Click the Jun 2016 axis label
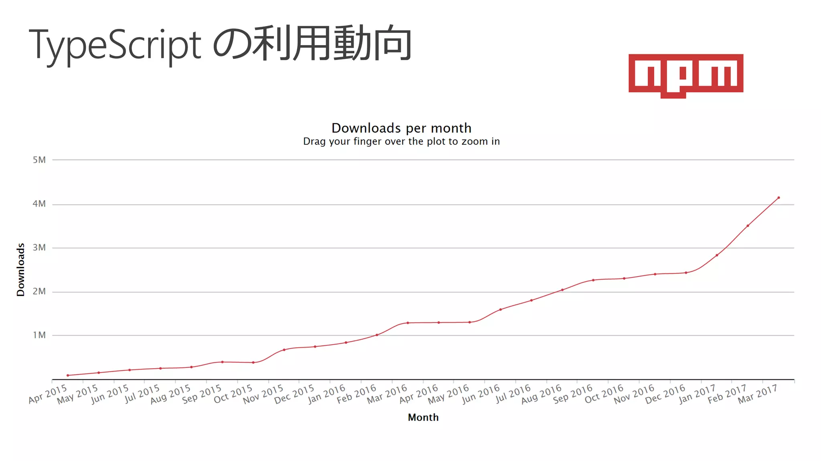 point(481,394)
